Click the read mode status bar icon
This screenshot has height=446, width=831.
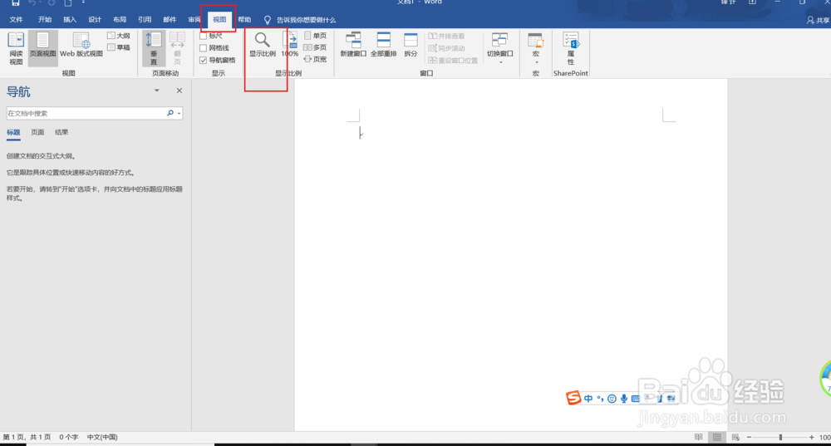click(x=699, y=437)
